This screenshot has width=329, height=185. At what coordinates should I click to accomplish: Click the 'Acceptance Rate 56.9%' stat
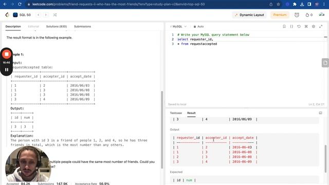92,183
